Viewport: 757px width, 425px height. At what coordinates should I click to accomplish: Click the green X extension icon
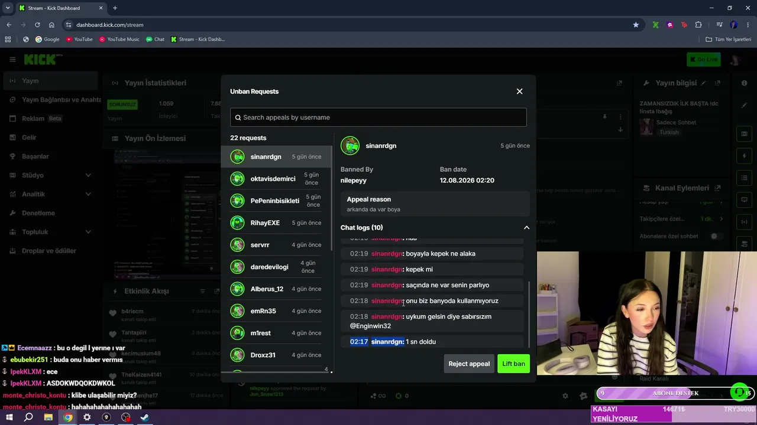[x=655, y=25]
